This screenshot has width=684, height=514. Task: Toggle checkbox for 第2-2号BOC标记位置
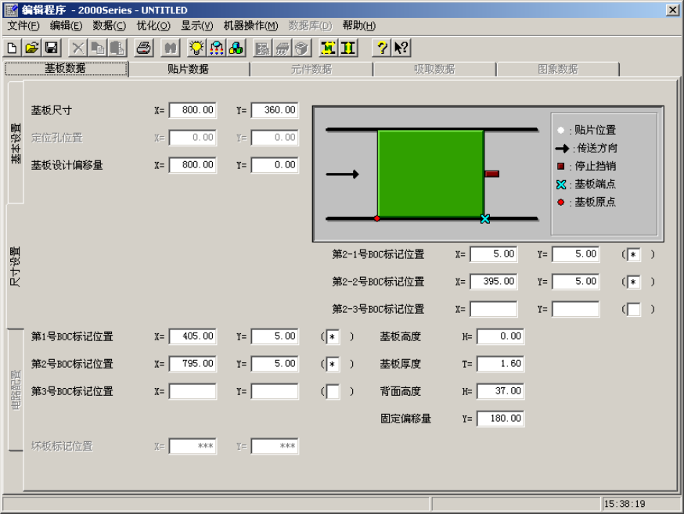[x=633, y=282]
